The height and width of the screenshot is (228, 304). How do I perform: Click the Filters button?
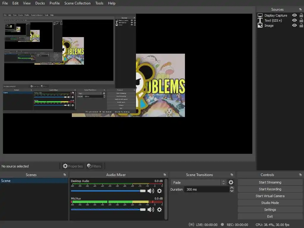click(x=94, y=166)
